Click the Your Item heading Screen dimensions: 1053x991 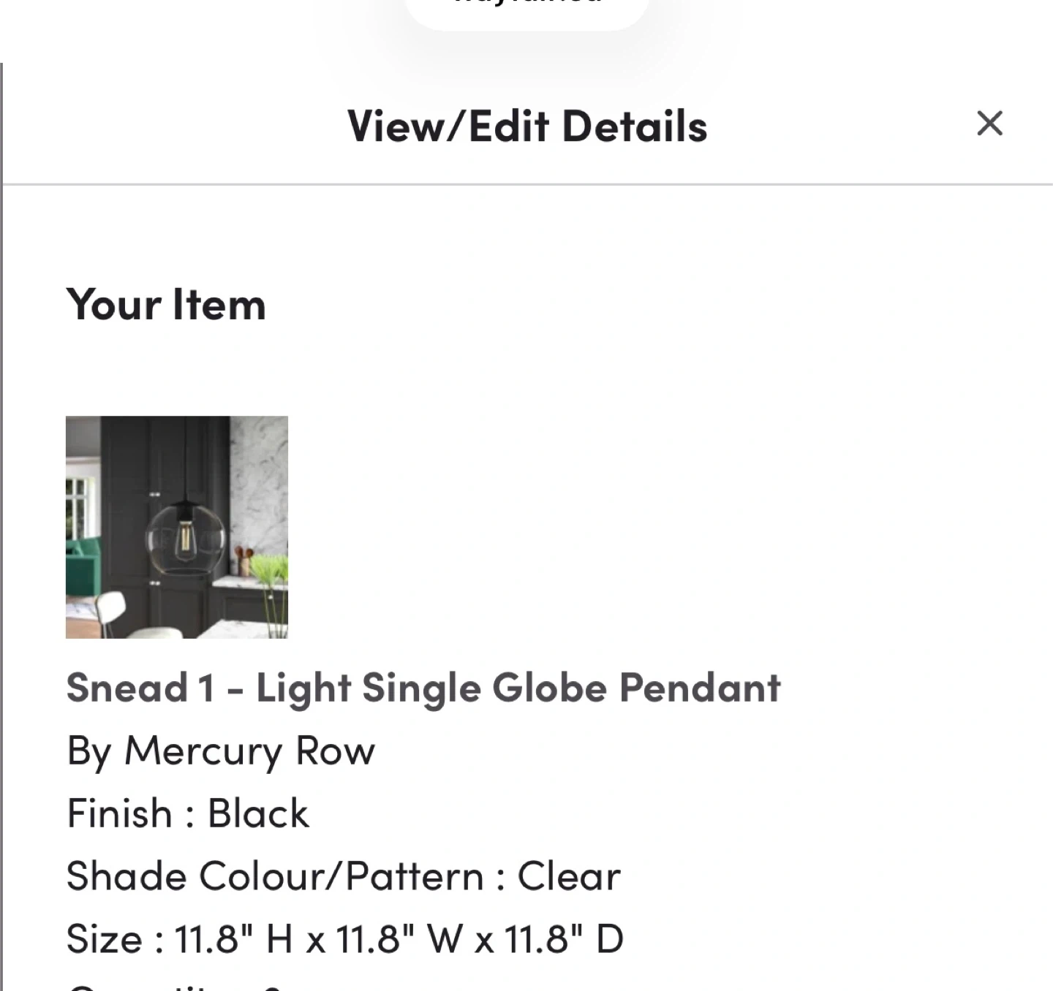point(166,305)
